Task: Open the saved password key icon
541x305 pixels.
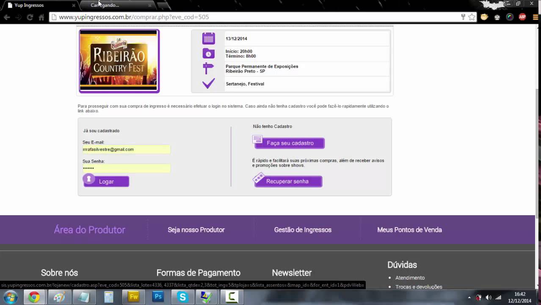Action: tap(463, 17)
